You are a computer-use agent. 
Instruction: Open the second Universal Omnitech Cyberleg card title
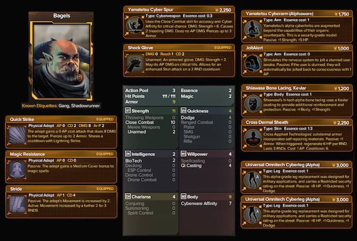[x=282, y=200]
